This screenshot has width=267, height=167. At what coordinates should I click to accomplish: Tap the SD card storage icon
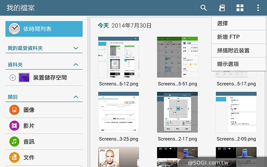coord(222,8)
